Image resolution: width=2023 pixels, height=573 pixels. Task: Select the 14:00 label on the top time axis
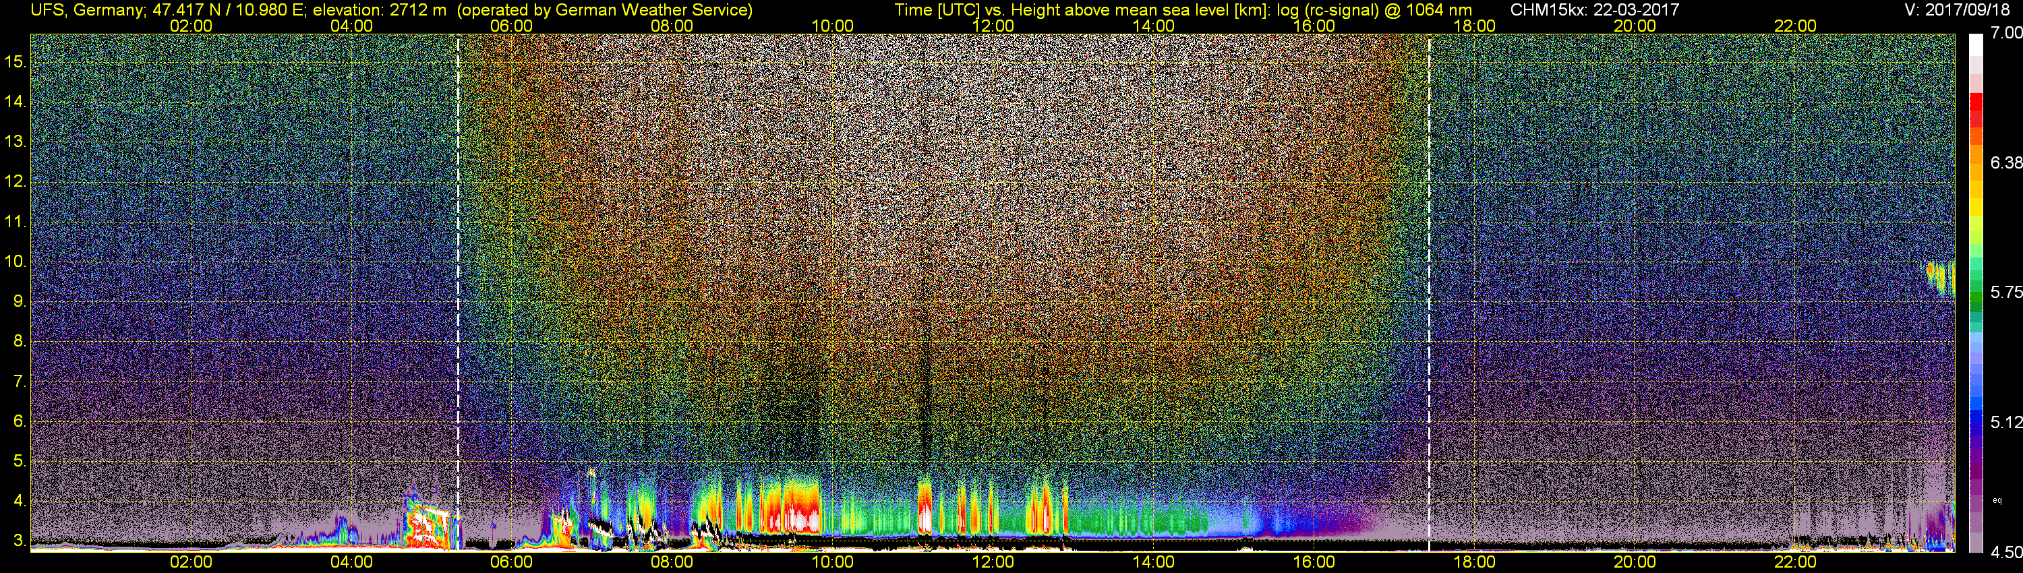[1154, 26]
